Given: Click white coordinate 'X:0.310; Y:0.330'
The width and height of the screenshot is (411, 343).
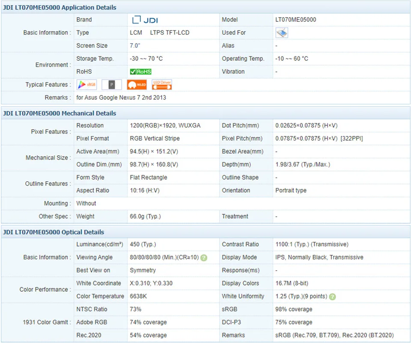Looking at the screenshot, I should pyautogui.click(x=151, y=283).
